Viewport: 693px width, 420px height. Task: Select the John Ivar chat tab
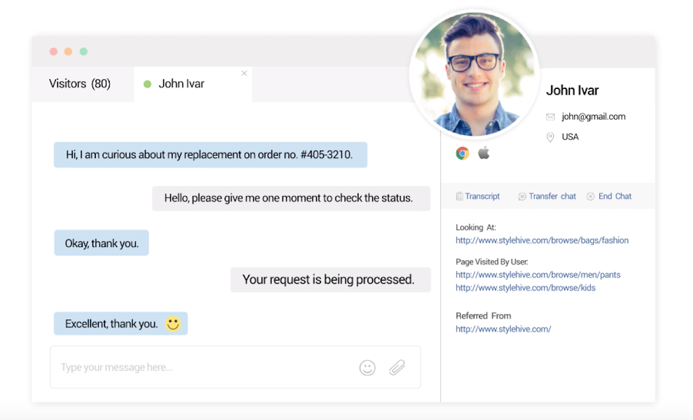(193, 84)
